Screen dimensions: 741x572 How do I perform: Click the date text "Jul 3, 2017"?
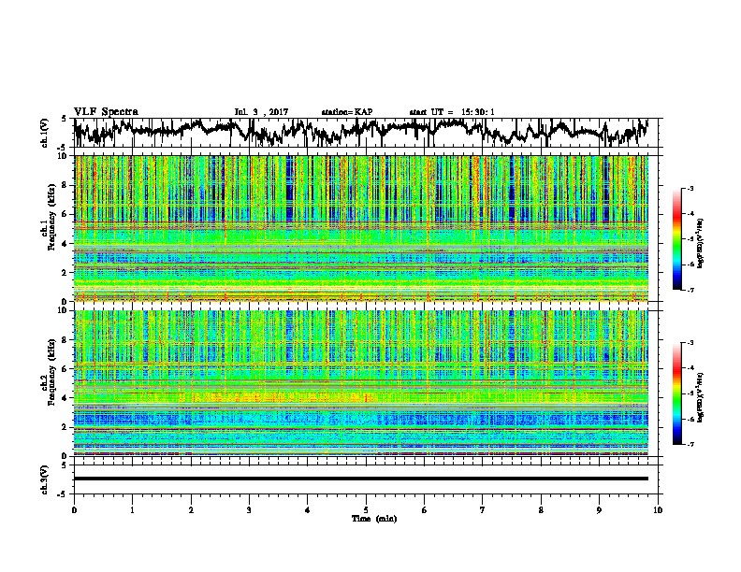tap(261, 112)
